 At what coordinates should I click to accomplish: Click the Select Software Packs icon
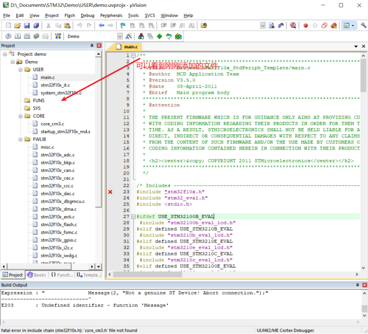(x=169, y=36)
